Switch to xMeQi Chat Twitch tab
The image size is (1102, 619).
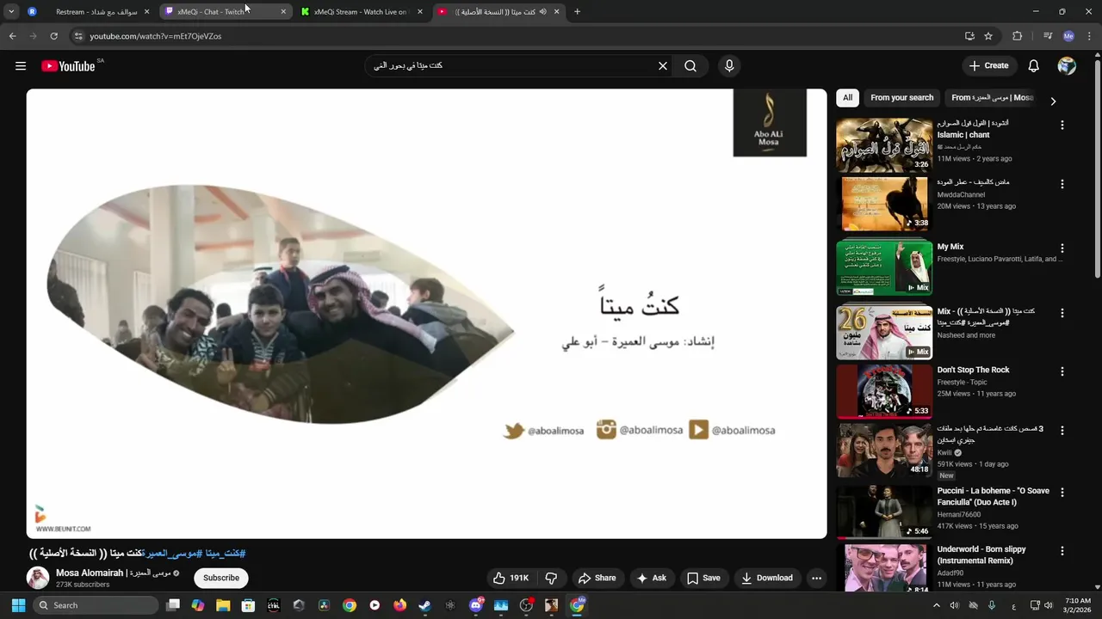click(x=226, y=11)
